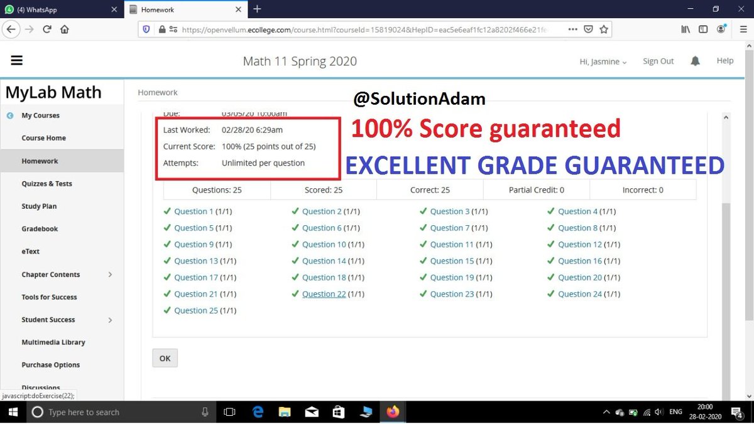The width and height of the screenshot is (754, 424).
Task: Open the Question 6 link
Action: click(322, 228)
